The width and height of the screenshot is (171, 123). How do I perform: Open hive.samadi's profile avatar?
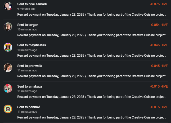[x=8, y=6]
